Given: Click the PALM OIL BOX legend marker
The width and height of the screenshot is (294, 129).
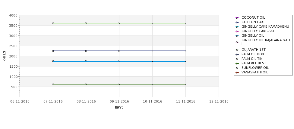Looking at the screenshot, I should point(237,54).
